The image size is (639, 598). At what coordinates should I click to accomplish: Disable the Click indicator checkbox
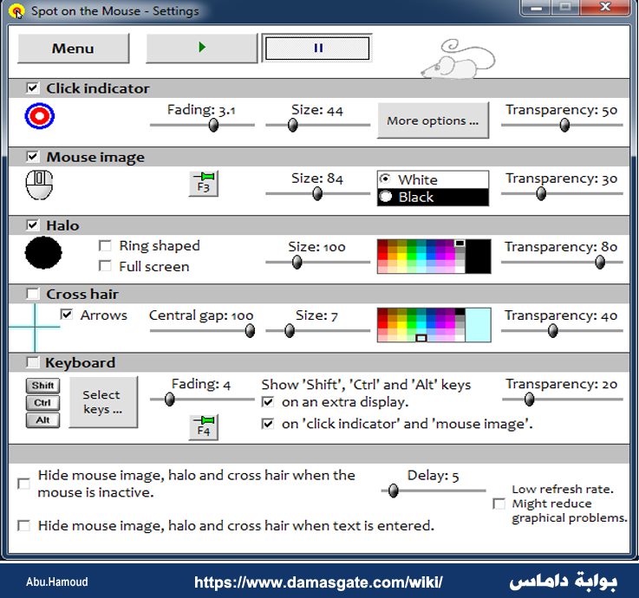33,88
